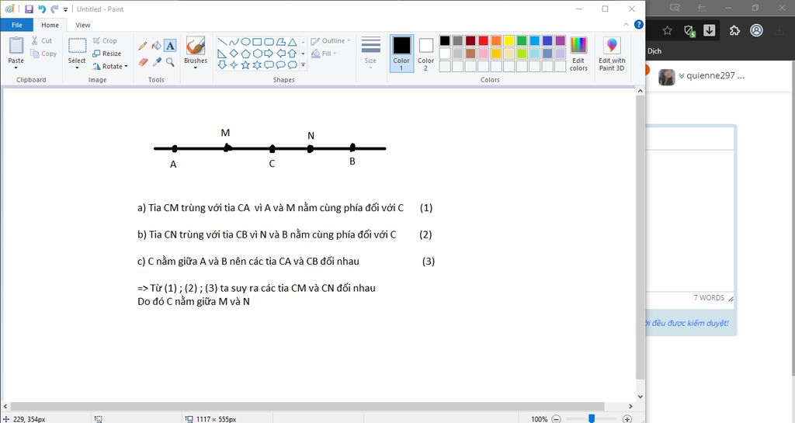
Task: Expand the Select dropdown arrow
Action: (77, 68)
